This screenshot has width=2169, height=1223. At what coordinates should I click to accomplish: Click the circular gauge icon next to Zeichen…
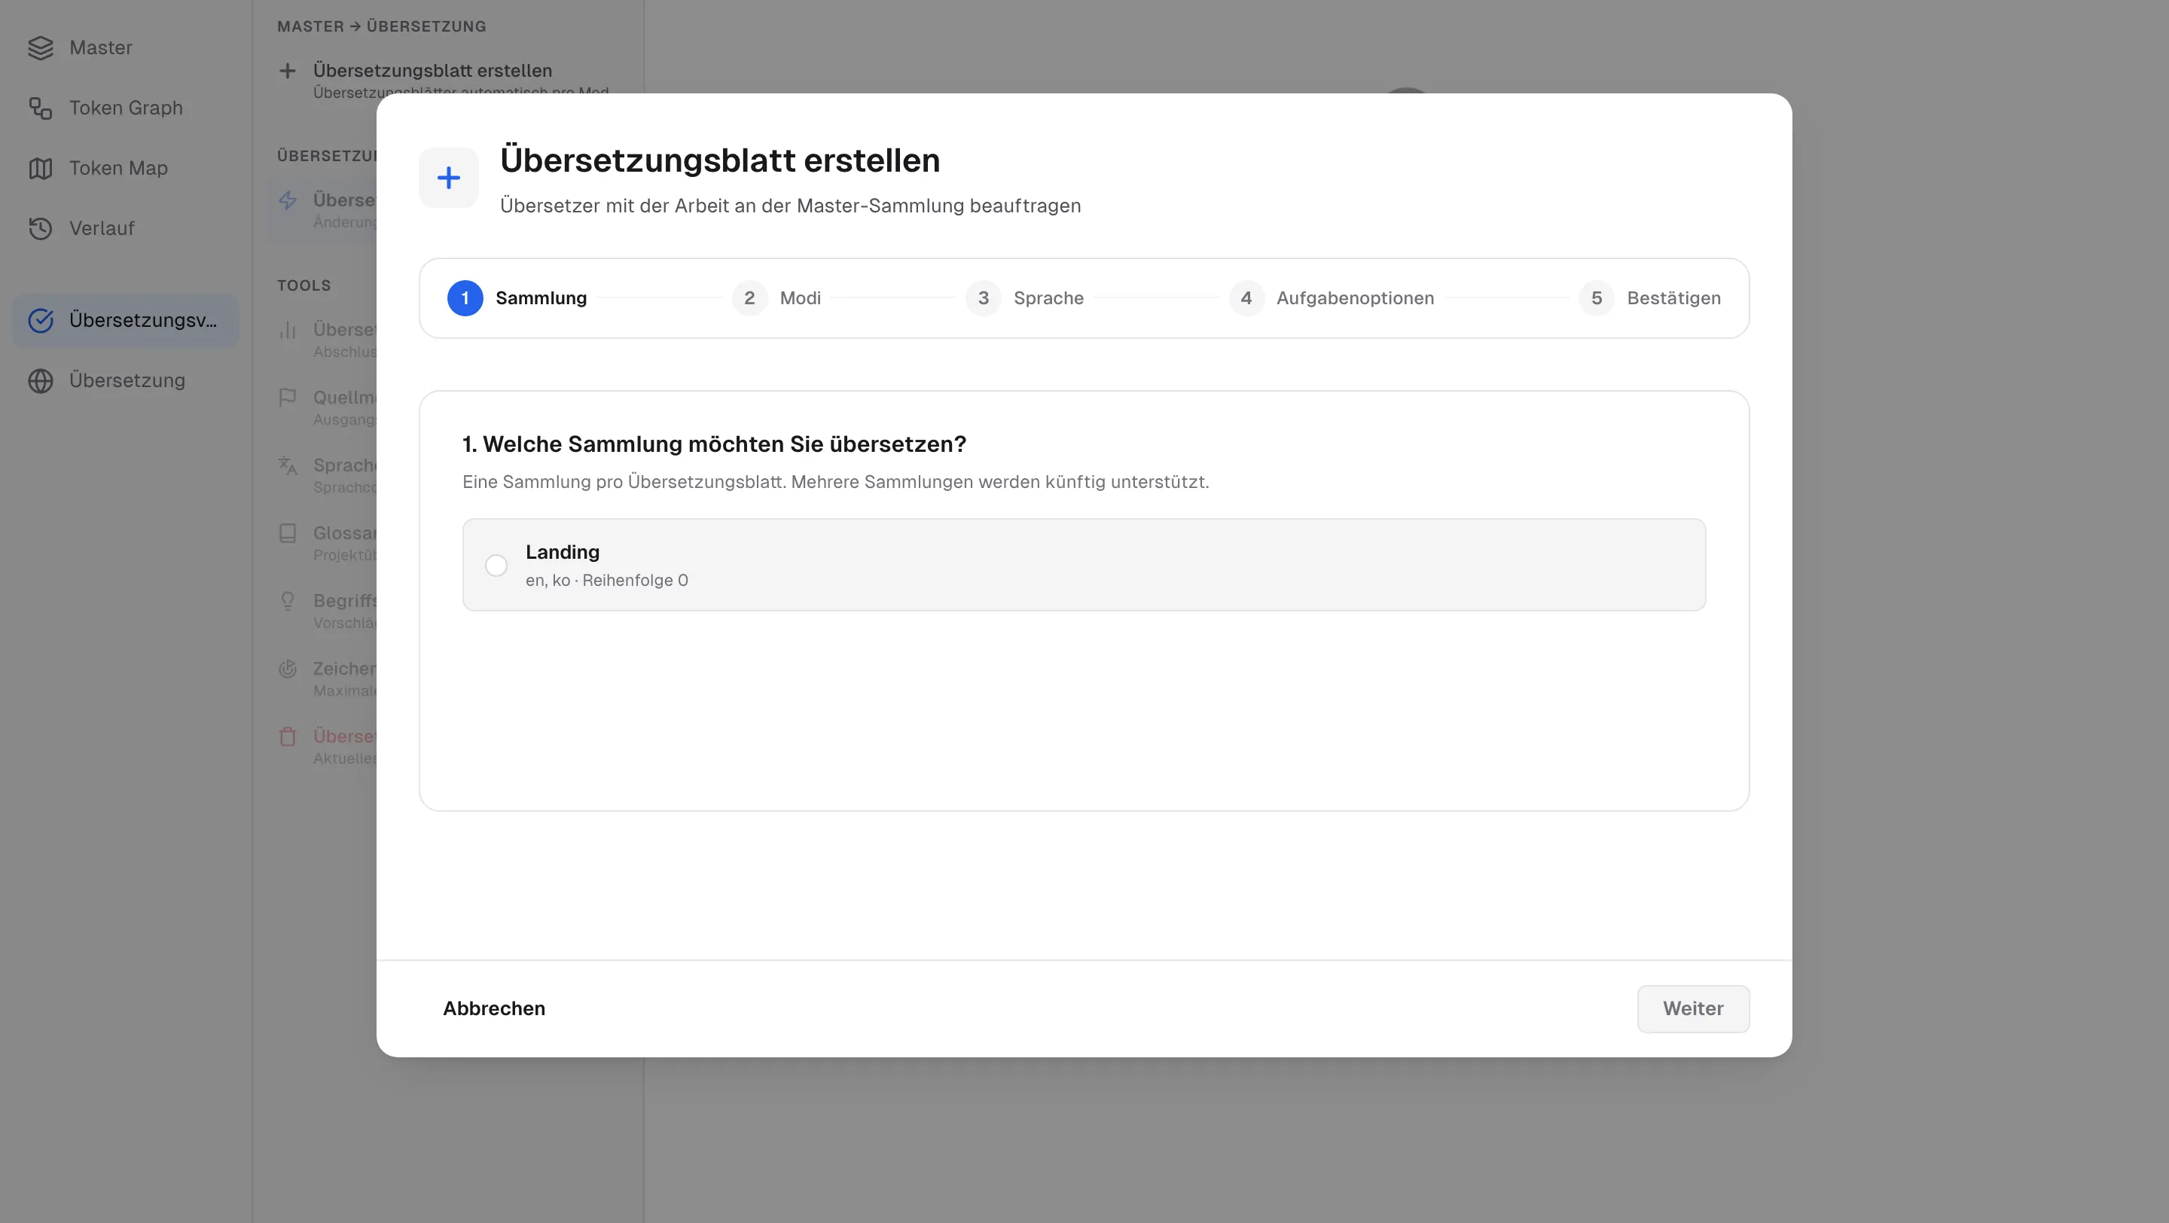coord(287,669)
